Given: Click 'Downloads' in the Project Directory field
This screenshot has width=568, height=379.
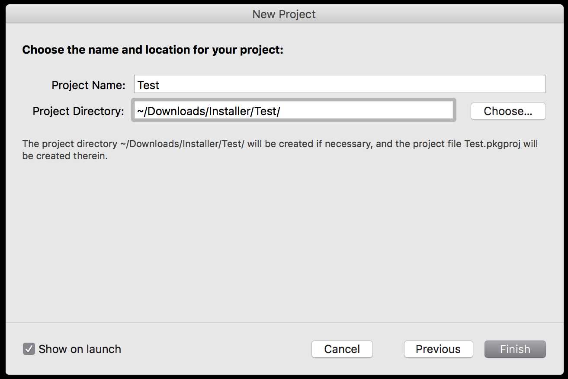Looking at the screenshot, I should point(176,111).
